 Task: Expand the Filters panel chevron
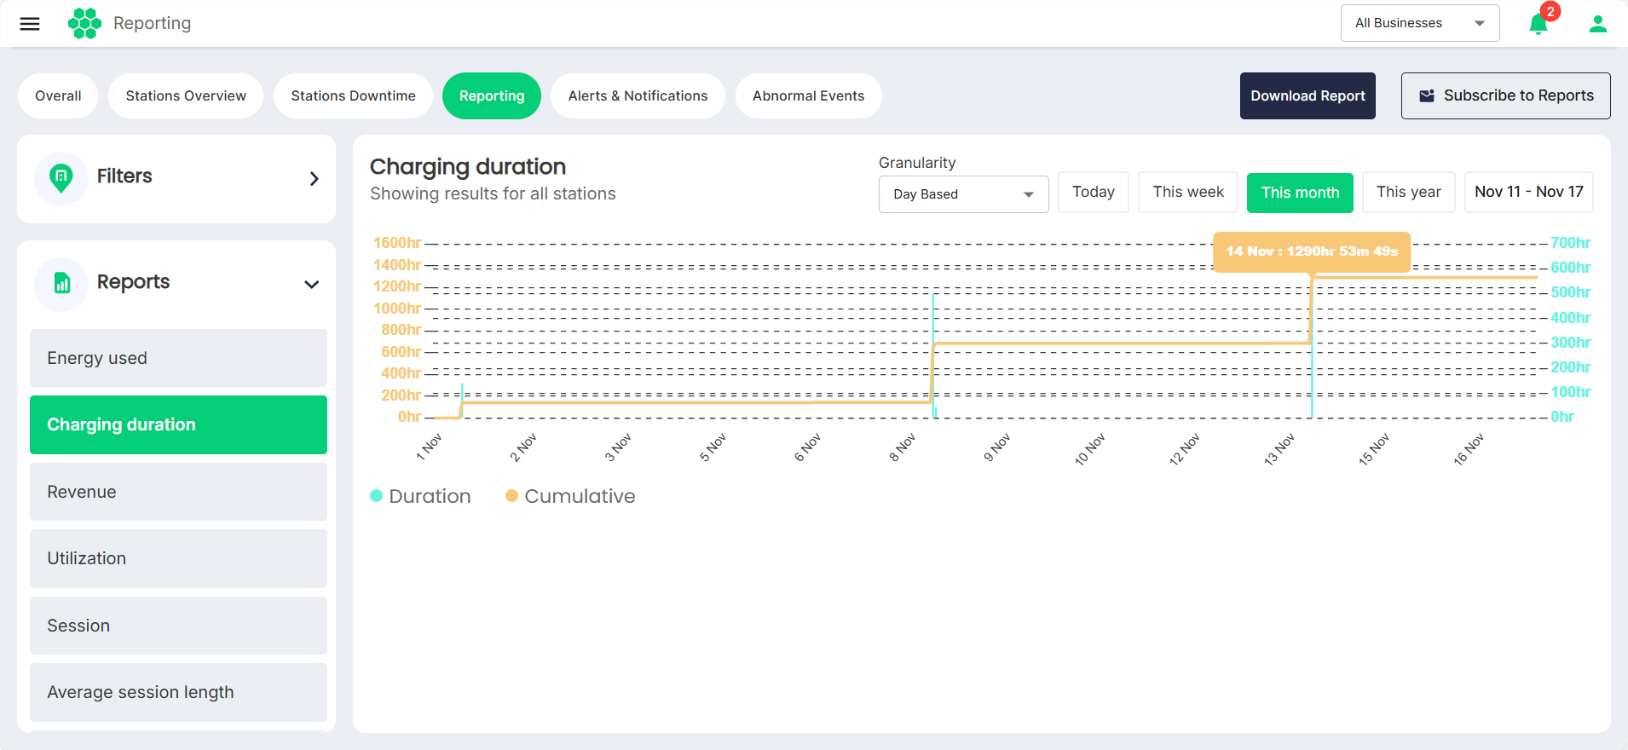pos(314,178)
